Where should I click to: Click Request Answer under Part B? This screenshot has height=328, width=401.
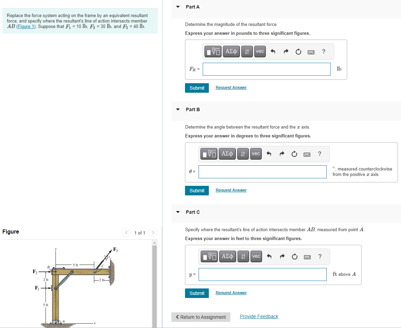tap(231, 190)
